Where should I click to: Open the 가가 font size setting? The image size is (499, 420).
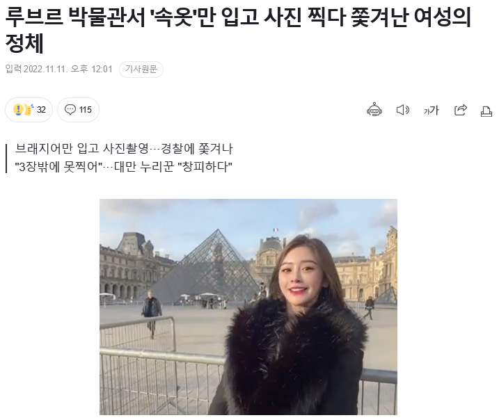[431, 111]
